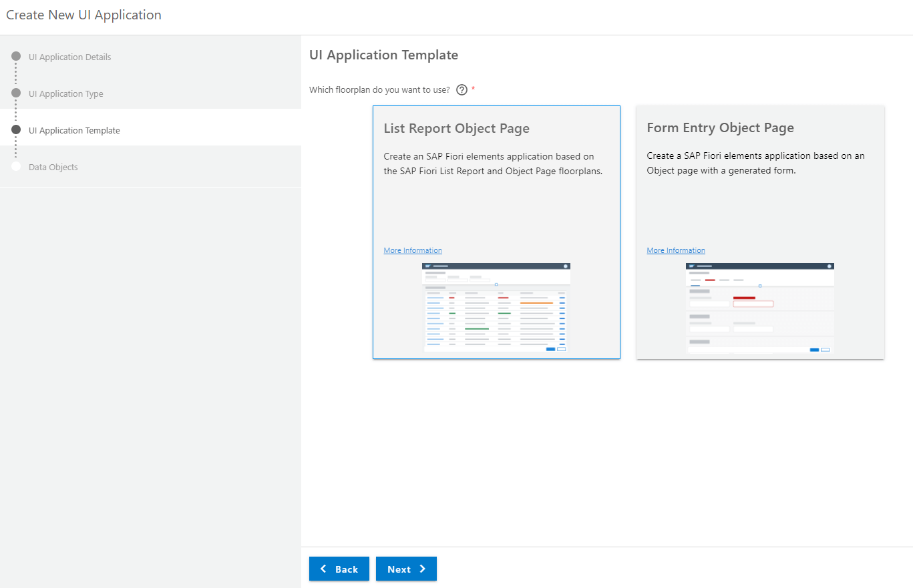
Task: Select the Form Entry preview thumbnail
Action: (x=759, y=307)
